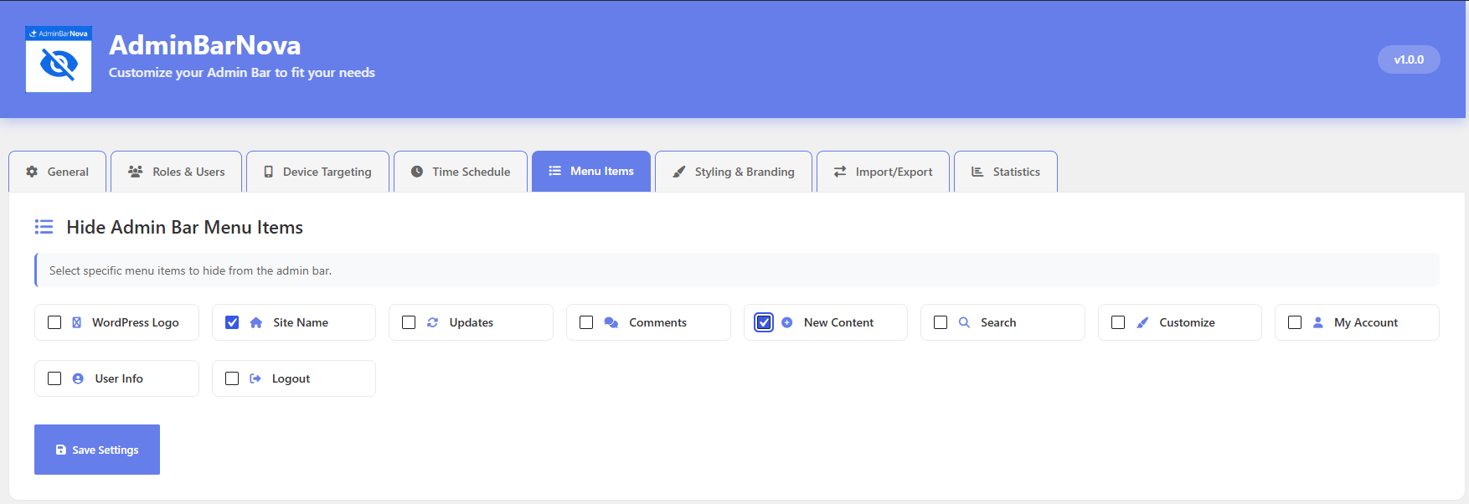This screenshot has width=1469, height=504.
Task: Open the General tab
Action: click(x=58, y=172)
